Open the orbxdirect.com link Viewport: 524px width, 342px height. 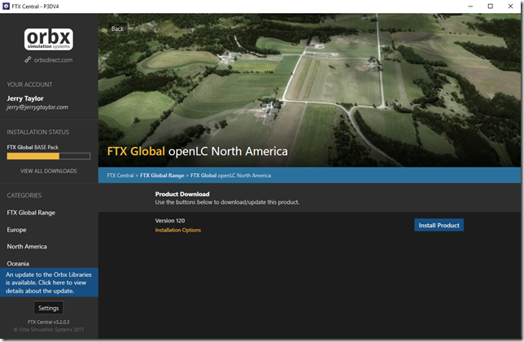tap(53, 60)
